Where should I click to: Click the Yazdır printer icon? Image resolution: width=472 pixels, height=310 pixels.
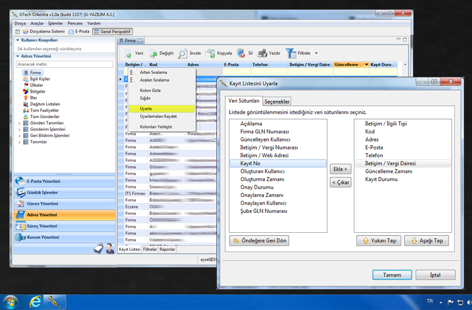coord(262,54)
